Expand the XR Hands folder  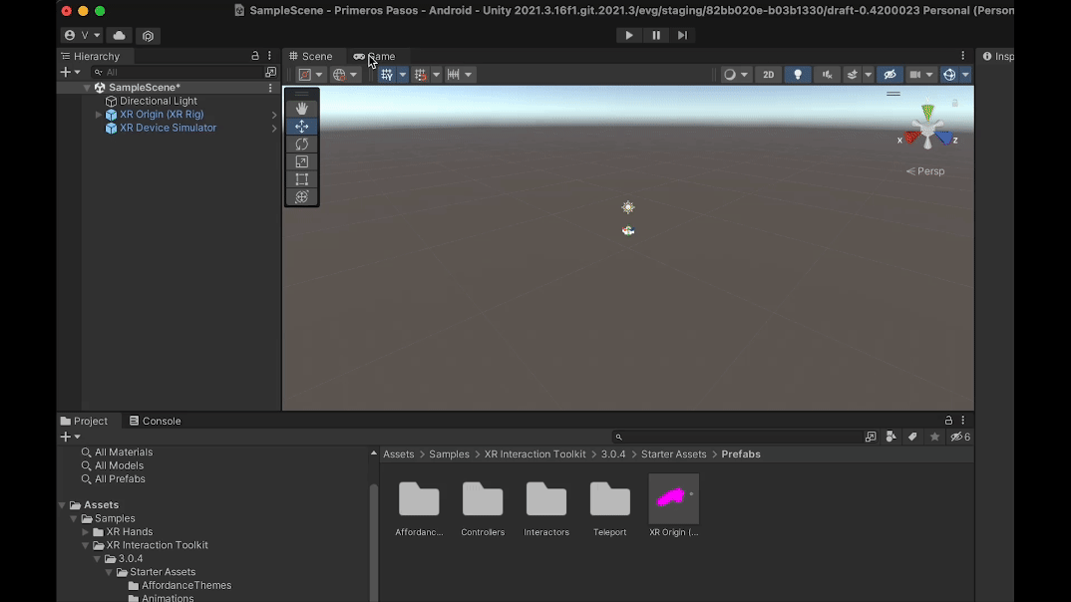(86, 531)
